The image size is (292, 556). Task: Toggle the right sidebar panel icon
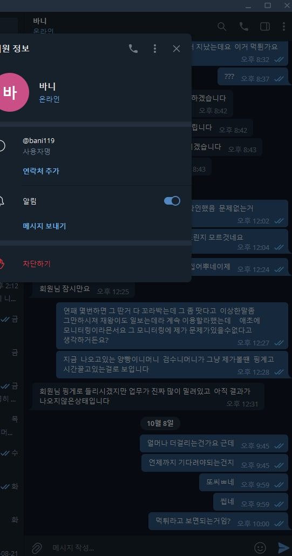click(264, 26)
